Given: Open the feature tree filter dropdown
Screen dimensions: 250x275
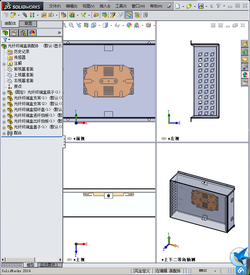Looking at the screenshot, I should point(9,40).
